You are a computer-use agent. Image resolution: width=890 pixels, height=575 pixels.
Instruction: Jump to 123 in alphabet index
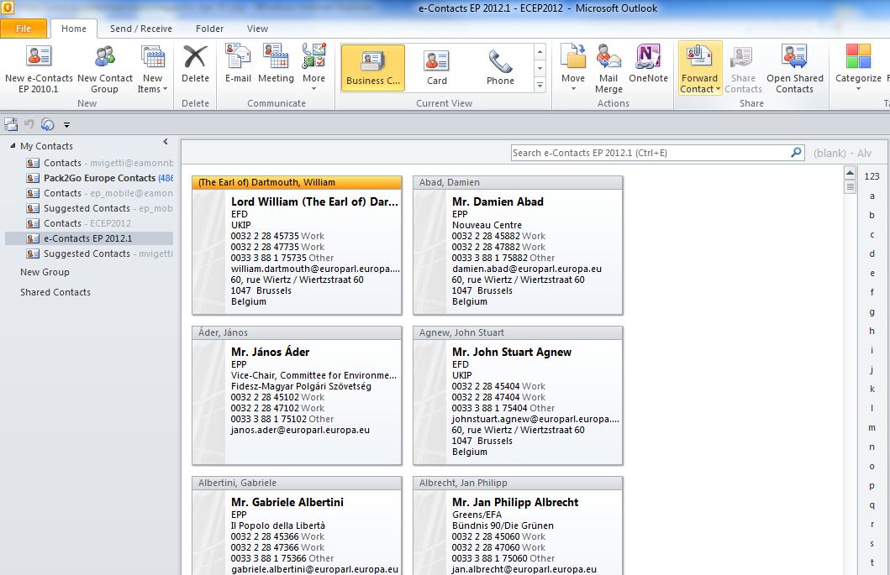pos(872,176)
